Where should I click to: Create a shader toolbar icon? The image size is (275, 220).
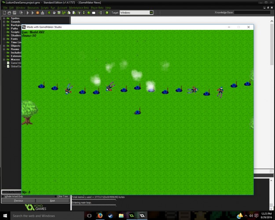pyautogui.click(x=74, y=13)
